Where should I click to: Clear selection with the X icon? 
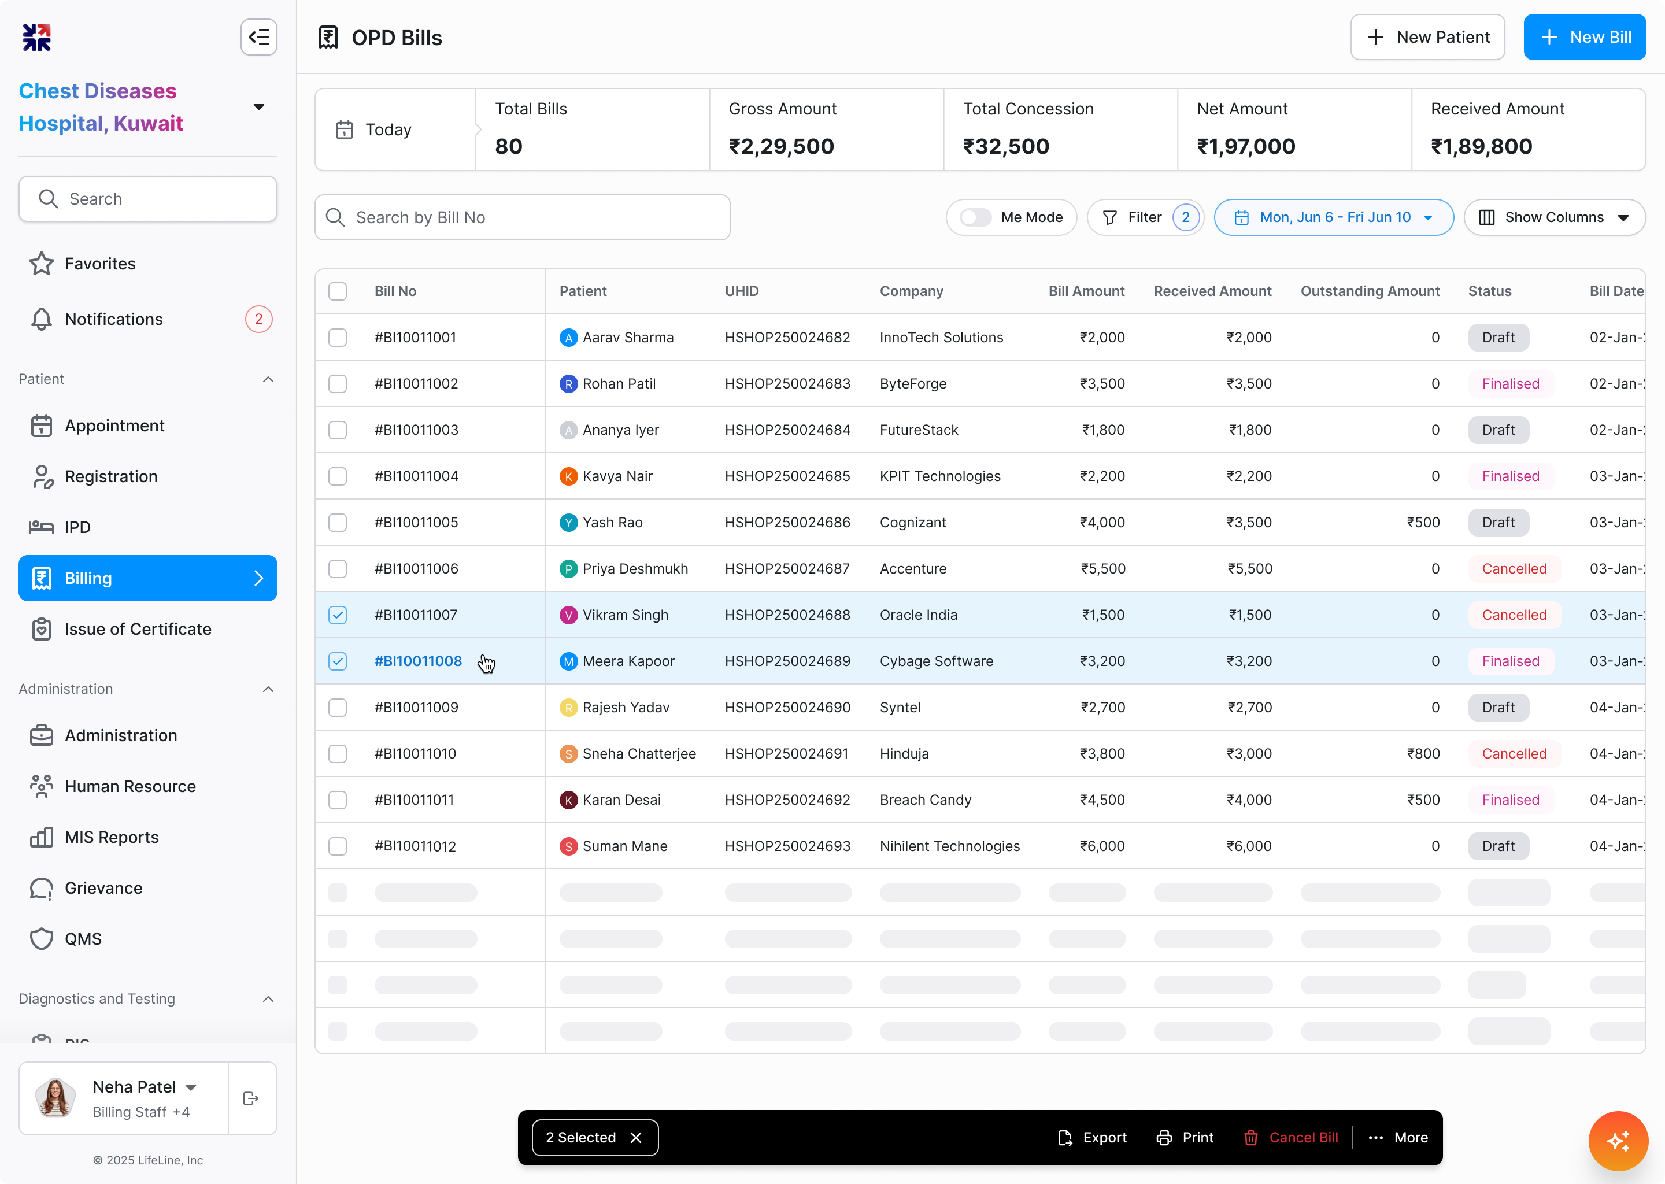636,1137
